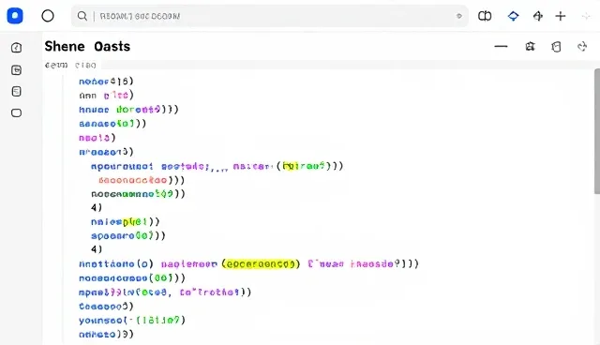Click the vertical scrollbar thumb
The height and width of the screenshot is (345, 600).
tap(597, 131)
